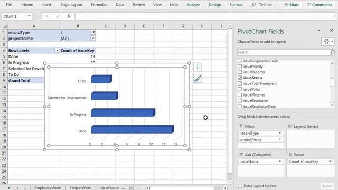Viewport: 338px width, 190px height.
Task: Check the issueWatches field
Action: click(x=240, y=95)
